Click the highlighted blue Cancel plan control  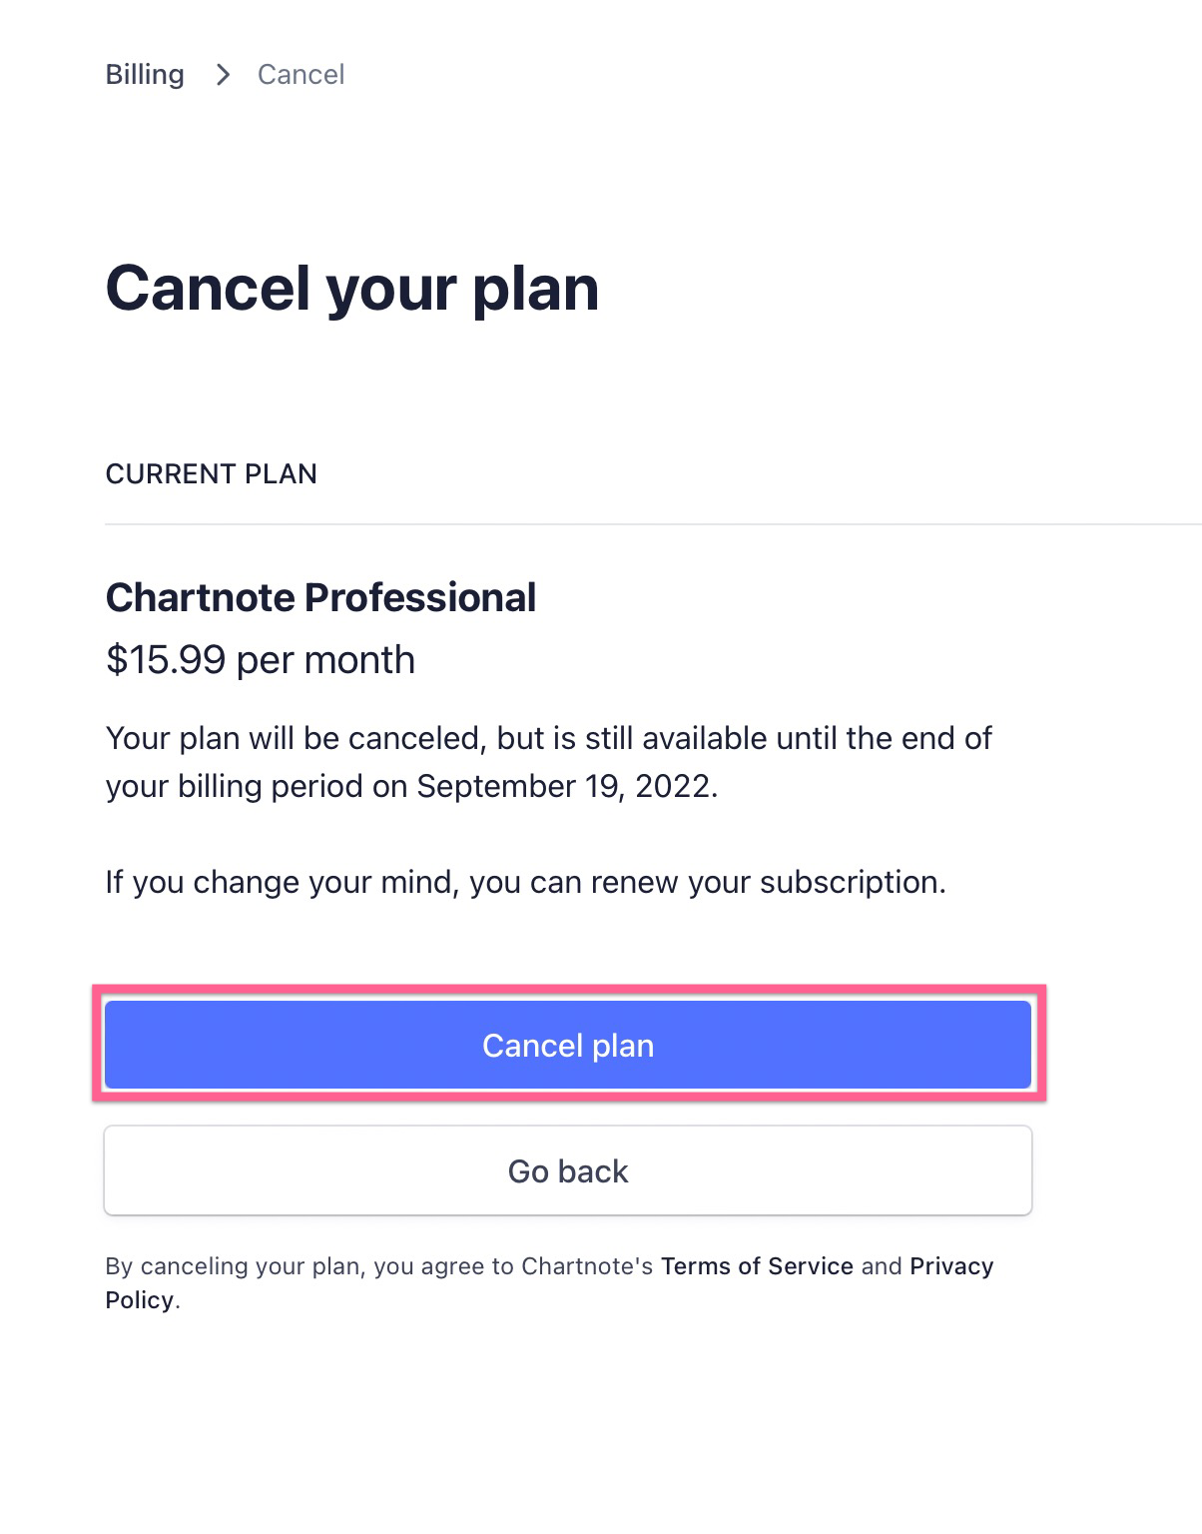coord(567,1044)
